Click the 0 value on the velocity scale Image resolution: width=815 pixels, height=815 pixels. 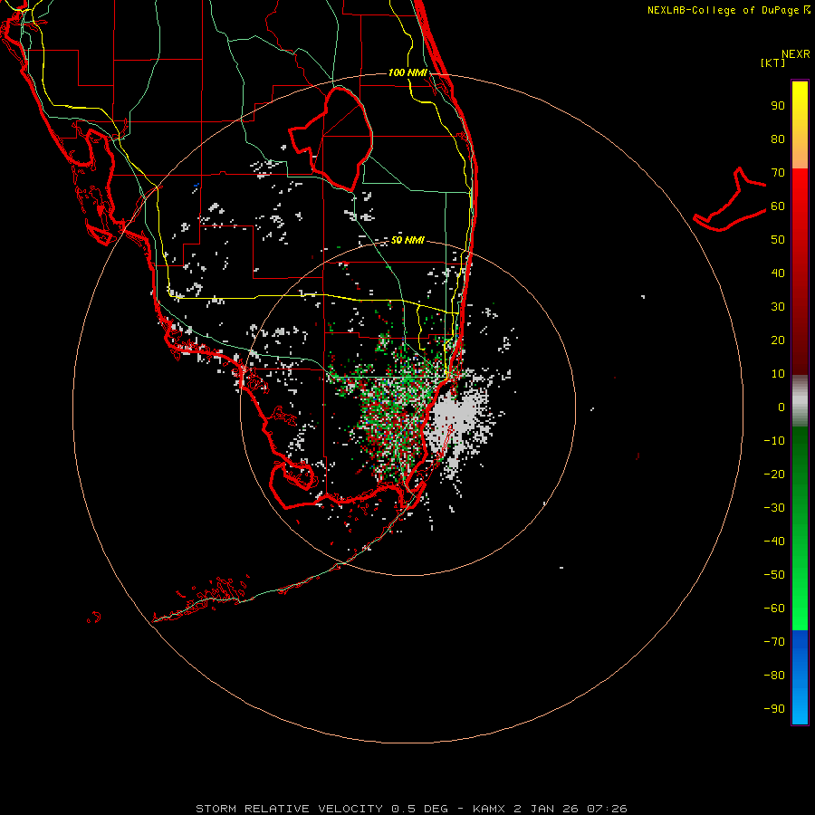point(781,407)
